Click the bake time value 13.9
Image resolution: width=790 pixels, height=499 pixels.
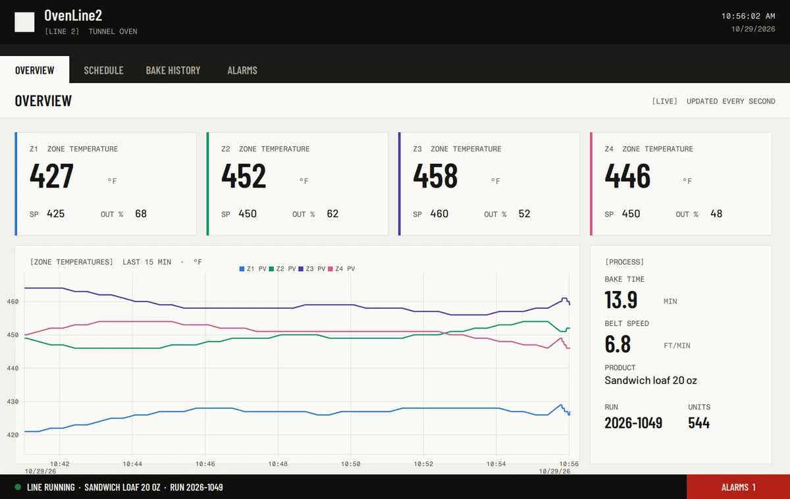[x=621, y=300]
